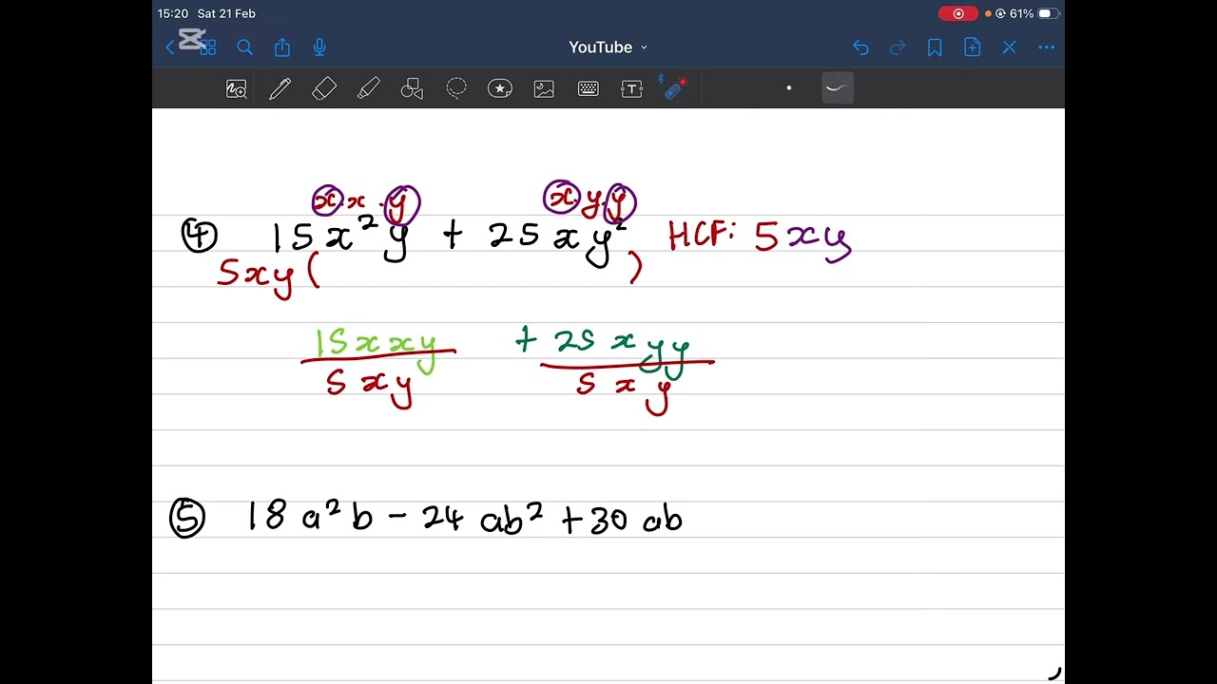1217x684 pixels.
Task: Select the Pen tool
Action: [x=280, y=89]
